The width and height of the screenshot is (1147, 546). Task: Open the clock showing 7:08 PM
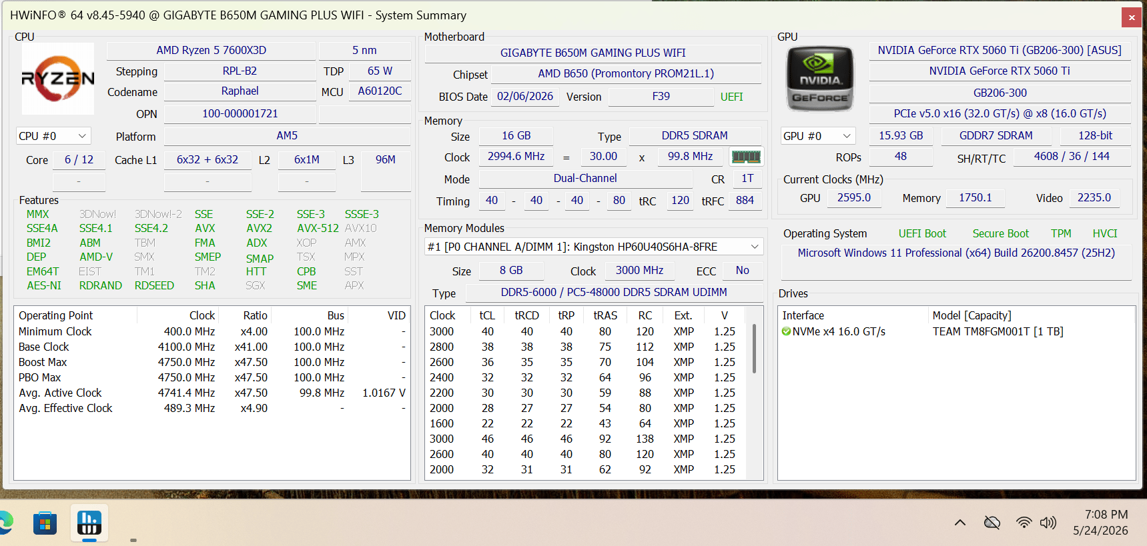pos(1101,523)
